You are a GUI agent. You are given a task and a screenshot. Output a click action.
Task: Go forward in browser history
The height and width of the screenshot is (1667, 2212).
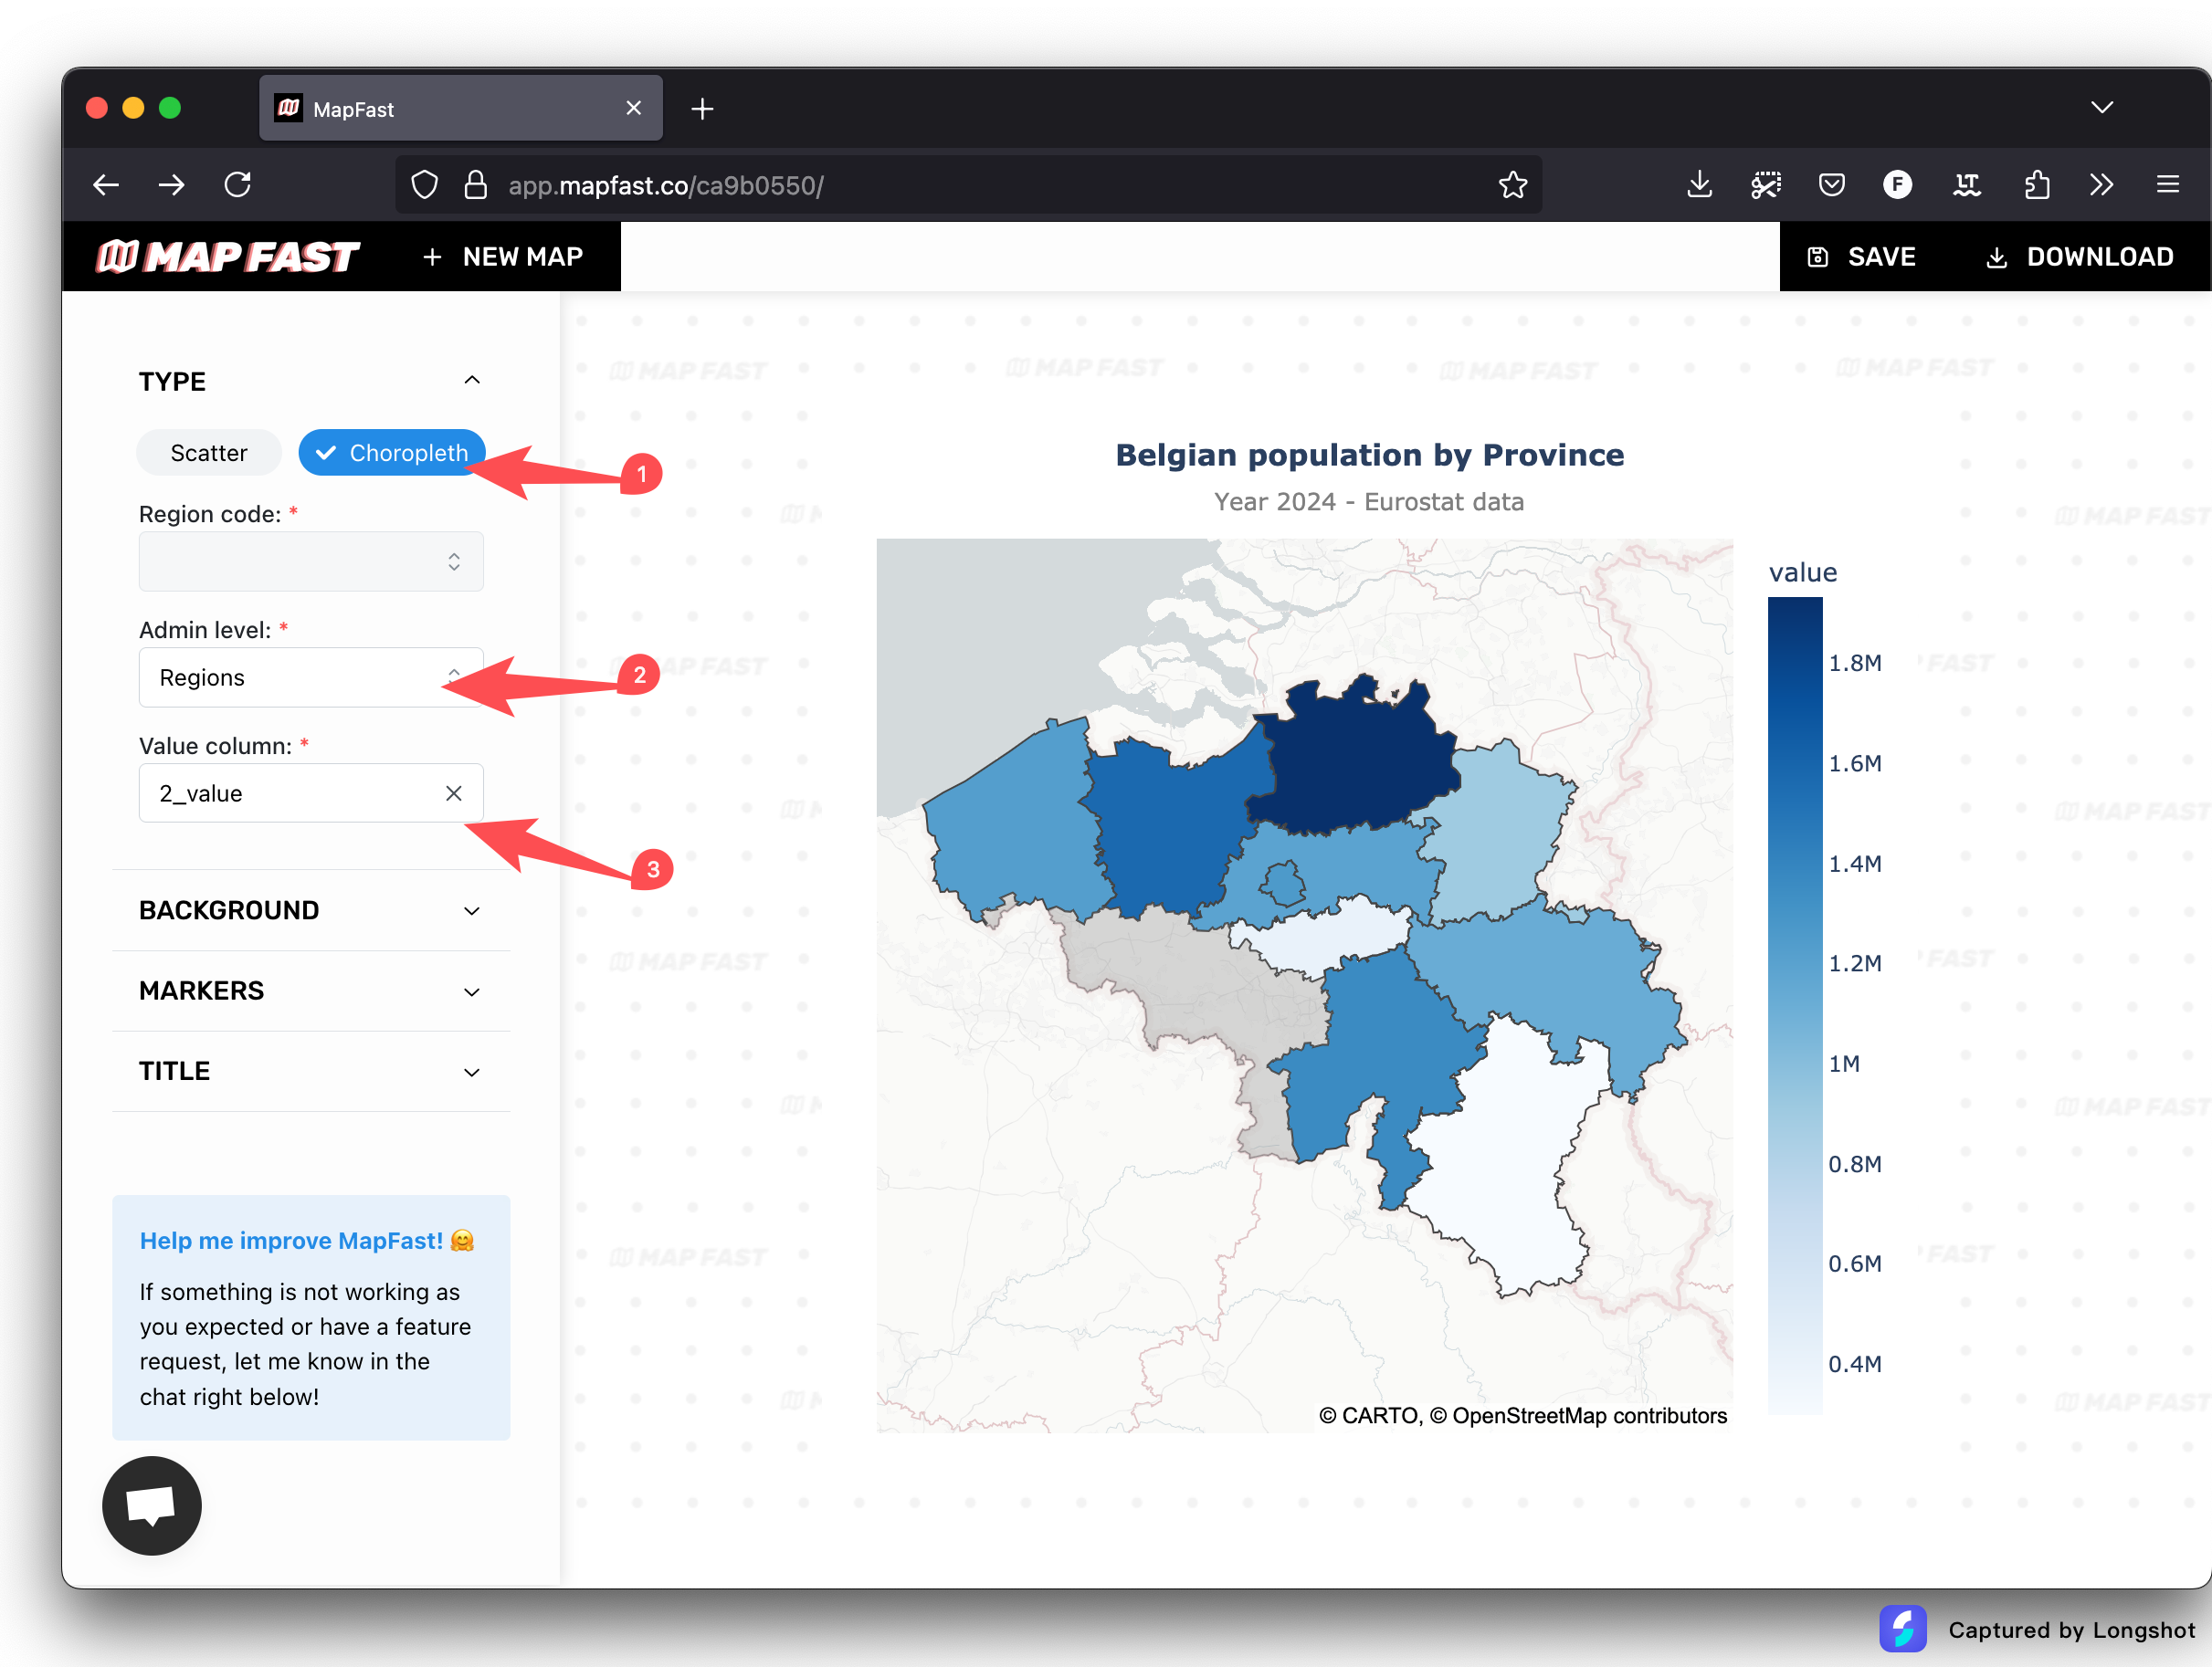point(172,185)
